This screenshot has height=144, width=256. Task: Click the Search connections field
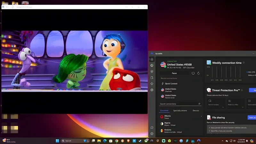[x=180, y=104]
